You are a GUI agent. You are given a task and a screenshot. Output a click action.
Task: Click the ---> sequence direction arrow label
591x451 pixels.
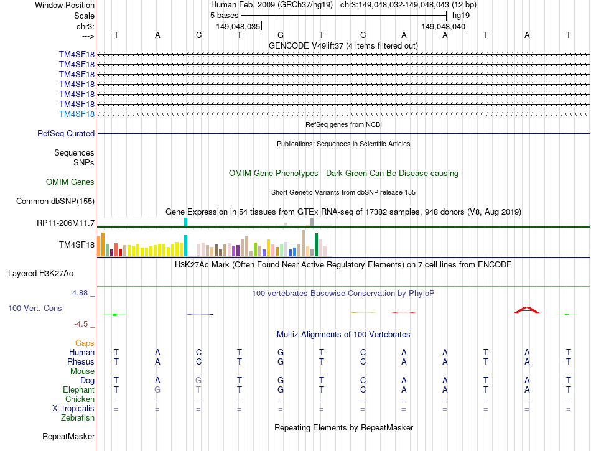(88, 36)
